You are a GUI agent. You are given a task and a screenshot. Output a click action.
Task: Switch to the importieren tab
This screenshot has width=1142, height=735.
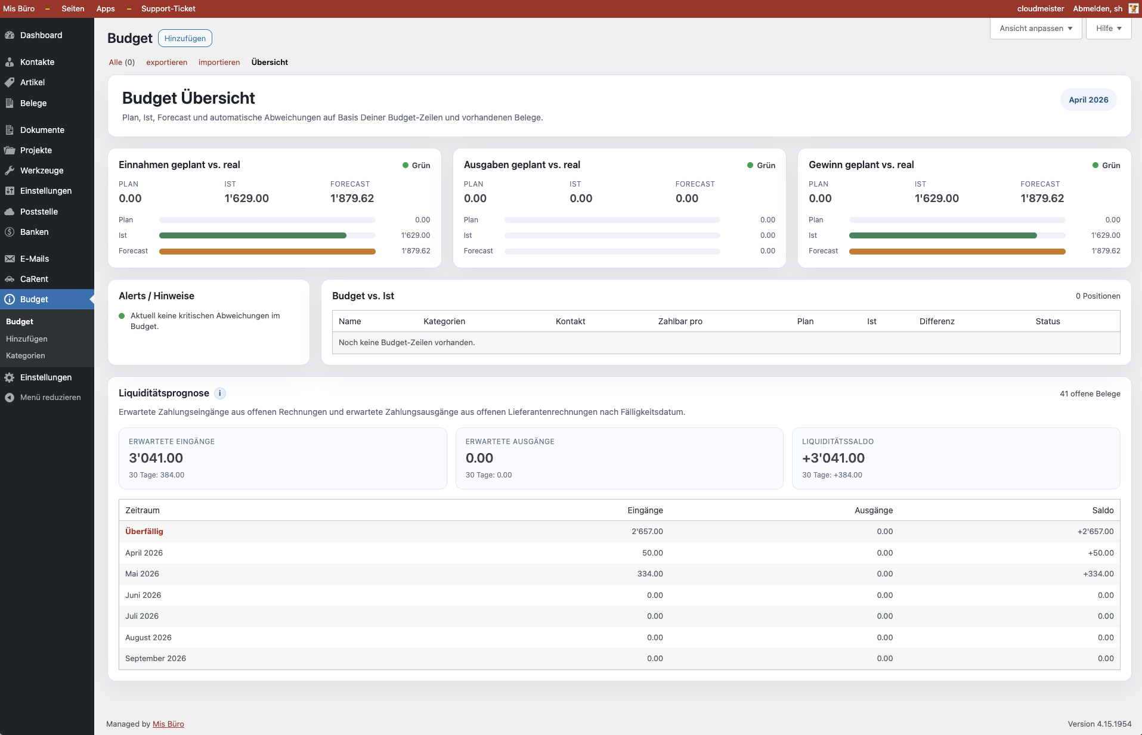point(219,63)
